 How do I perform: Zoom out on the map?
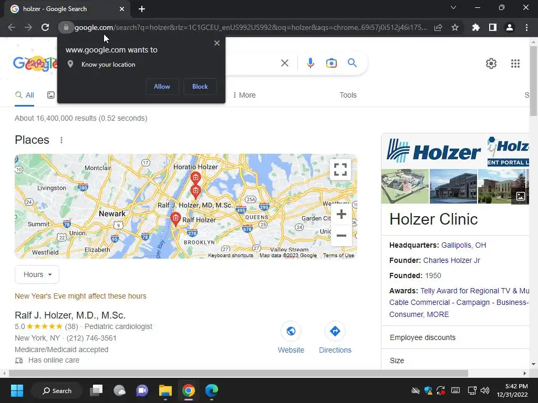click(x=342, y=236)
